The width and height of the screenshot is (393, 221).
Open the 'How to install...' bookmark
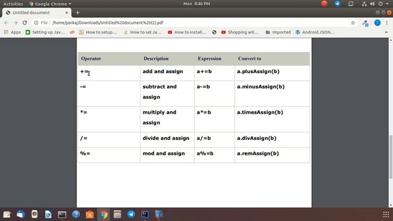tap(187, 32)
